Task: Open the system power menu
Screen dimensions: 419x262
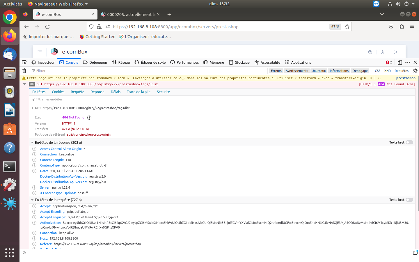Action: pos(409,4)
